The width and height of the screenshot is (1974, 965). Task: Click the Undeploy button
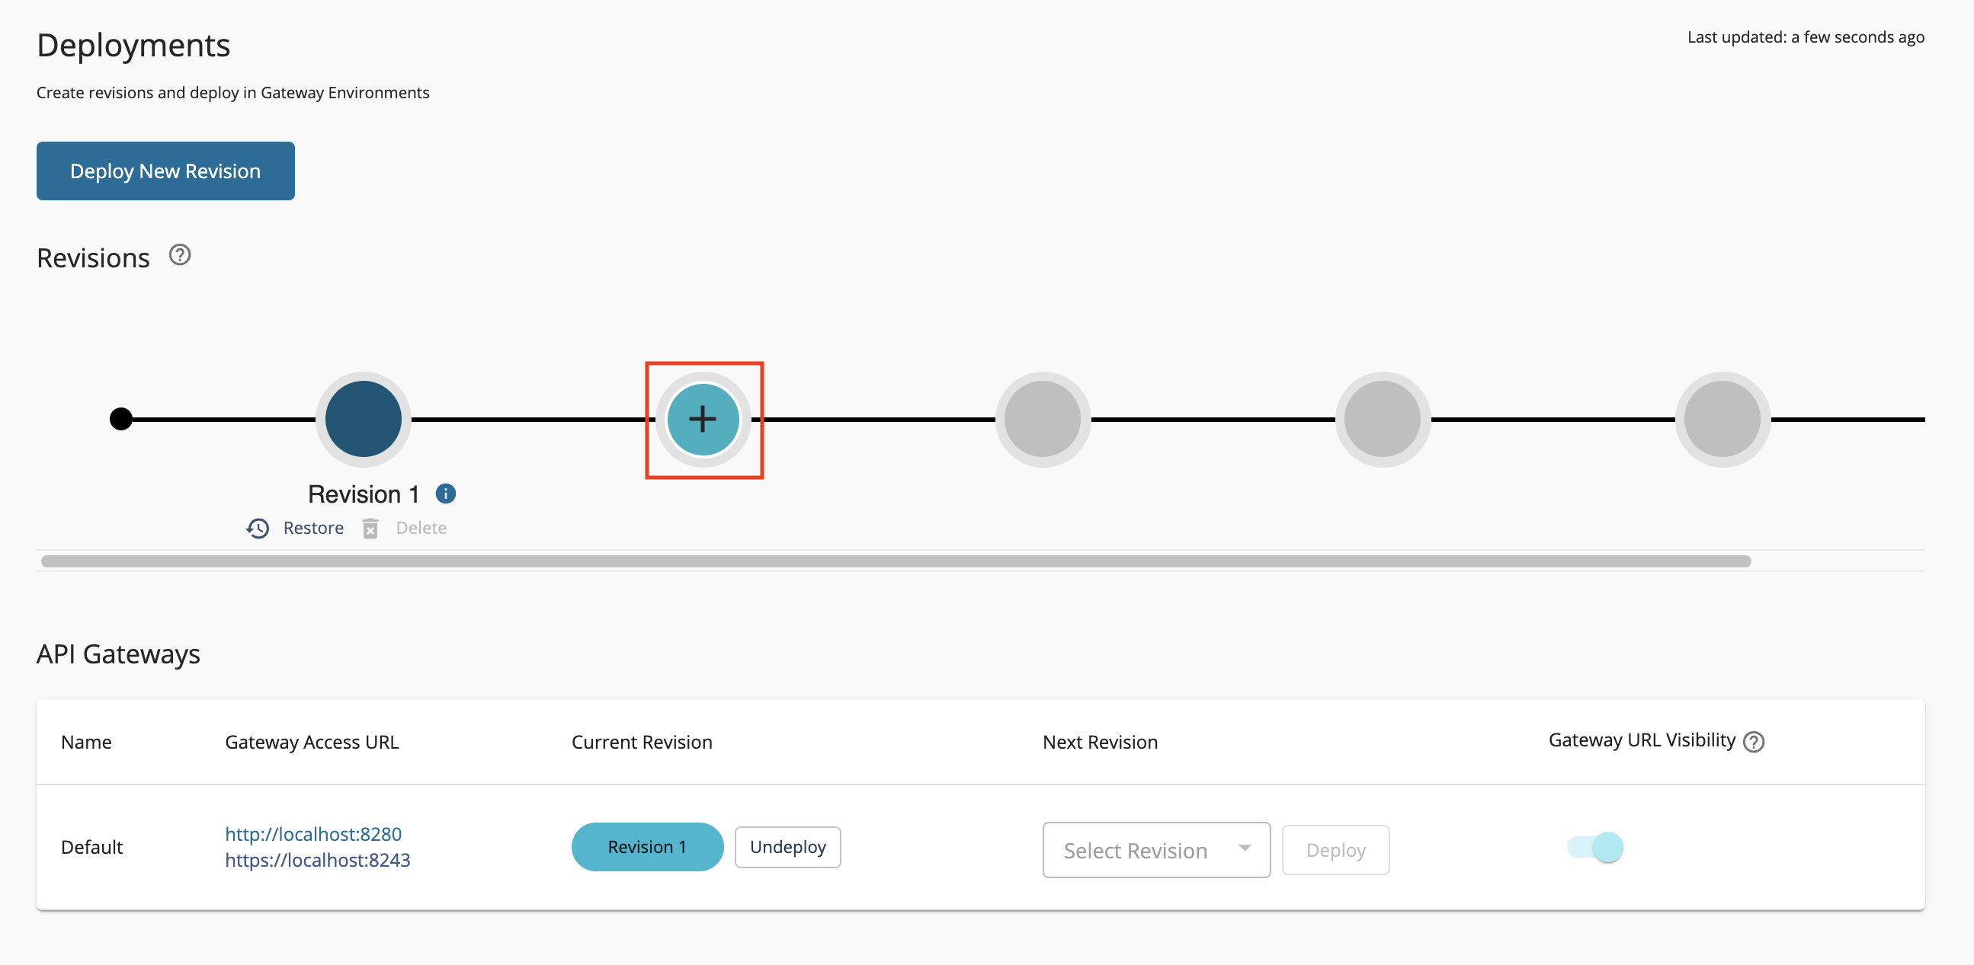tap(787, 847)
